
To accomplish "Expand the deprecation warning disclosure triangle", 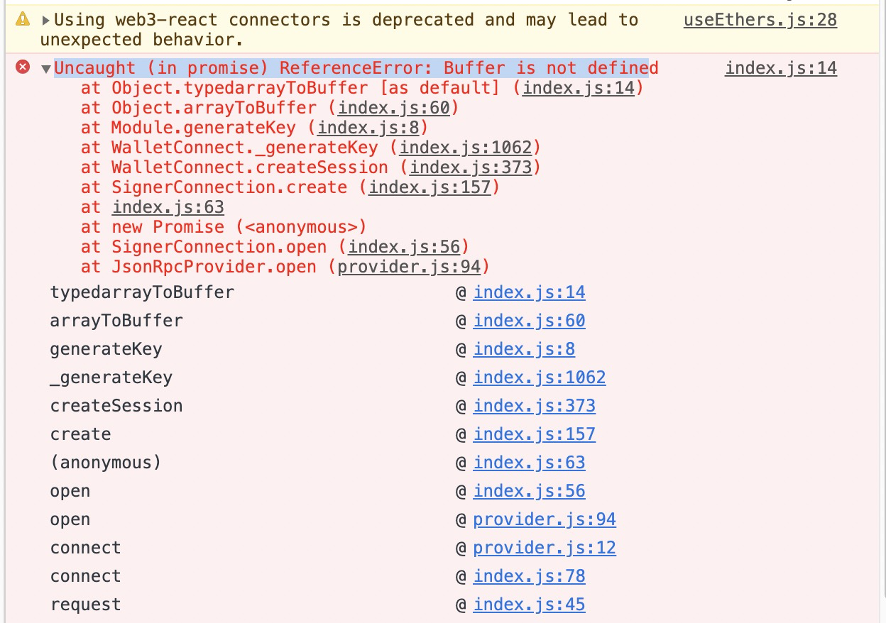I will tap(44, 20).
